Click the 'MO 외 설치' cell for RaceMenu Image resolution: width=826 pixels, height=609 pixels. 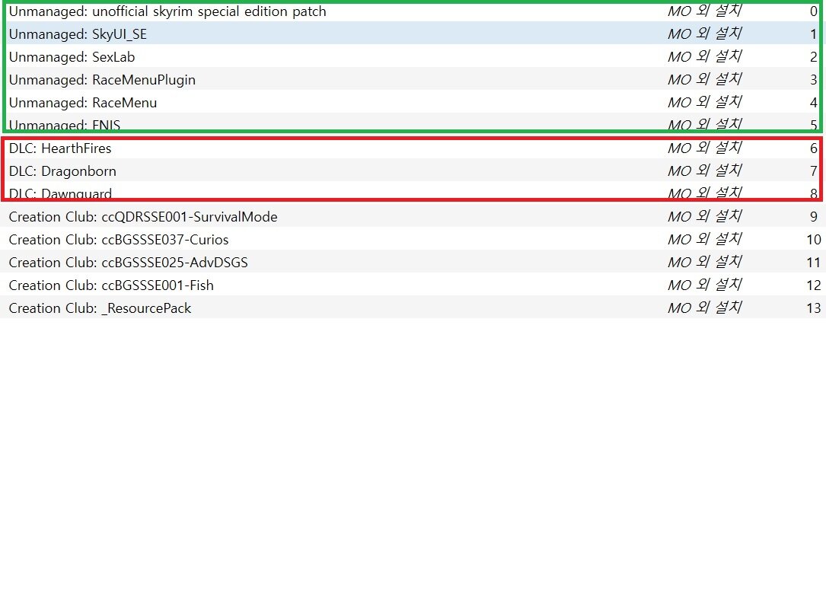(x=705, y=102)
